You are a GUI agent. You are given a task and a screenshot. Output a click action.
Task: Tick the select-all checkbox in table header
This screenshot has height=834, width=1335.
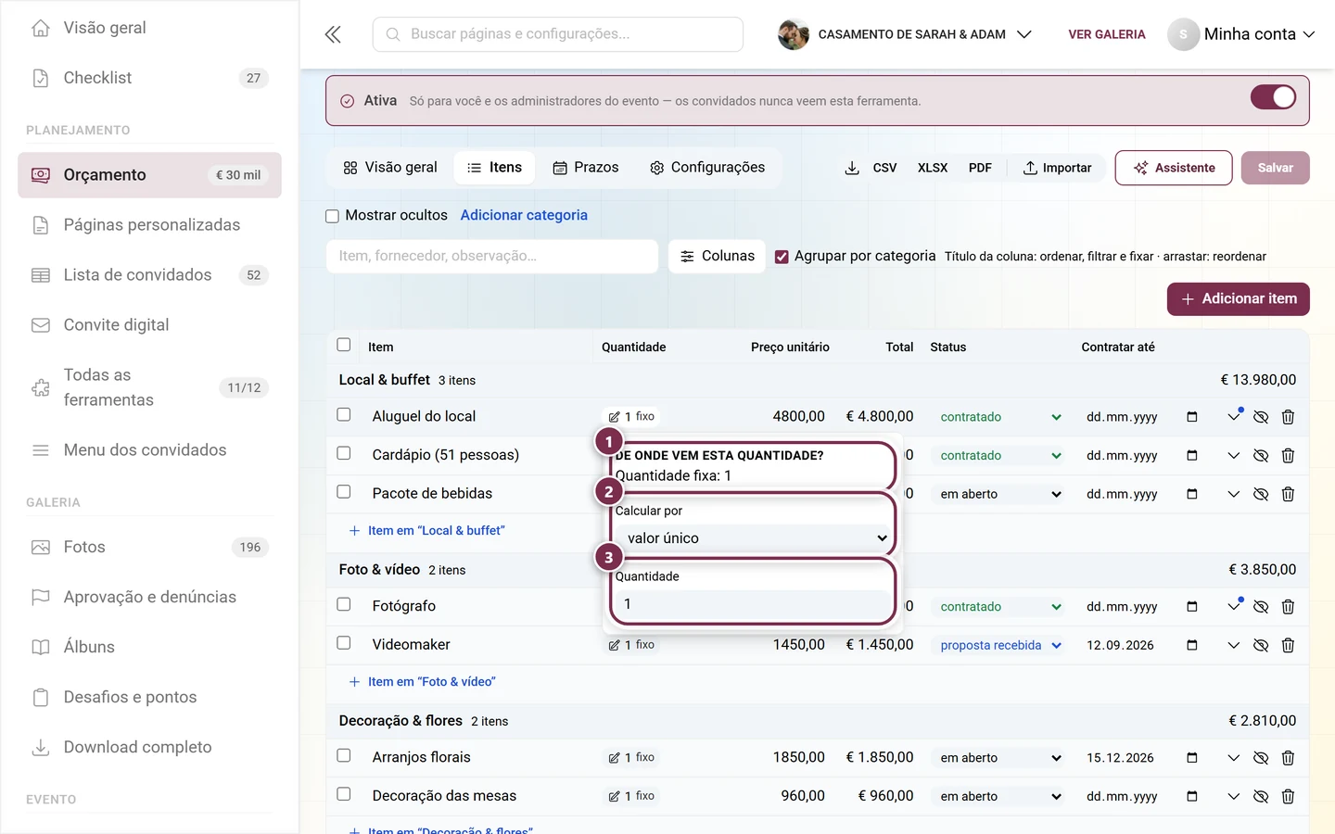[344, 345]
